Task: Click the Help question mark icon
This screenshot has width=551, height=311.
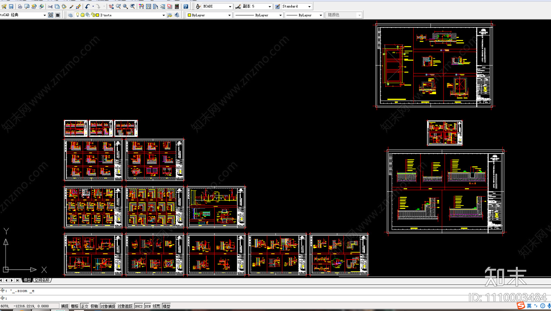Action: coord(186,6)
